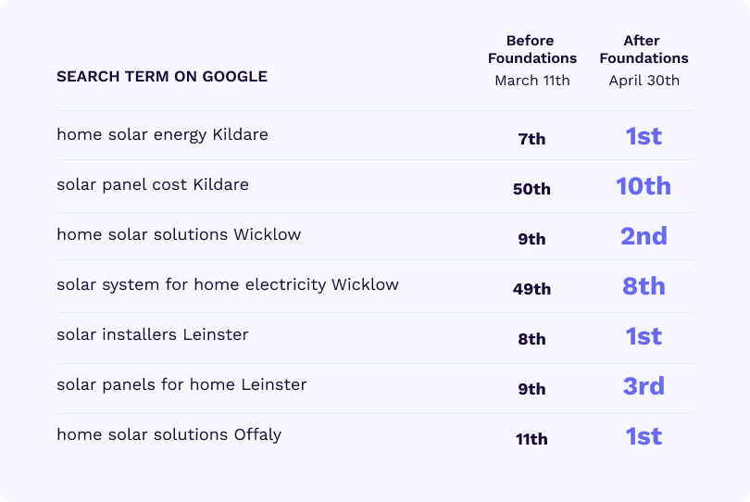Click the '11th' before ranking value

(x=531, y=439)
